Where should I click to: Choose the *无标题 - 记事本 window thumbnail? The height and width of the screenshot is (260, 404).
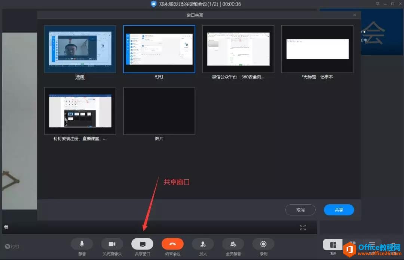[318, 49]
